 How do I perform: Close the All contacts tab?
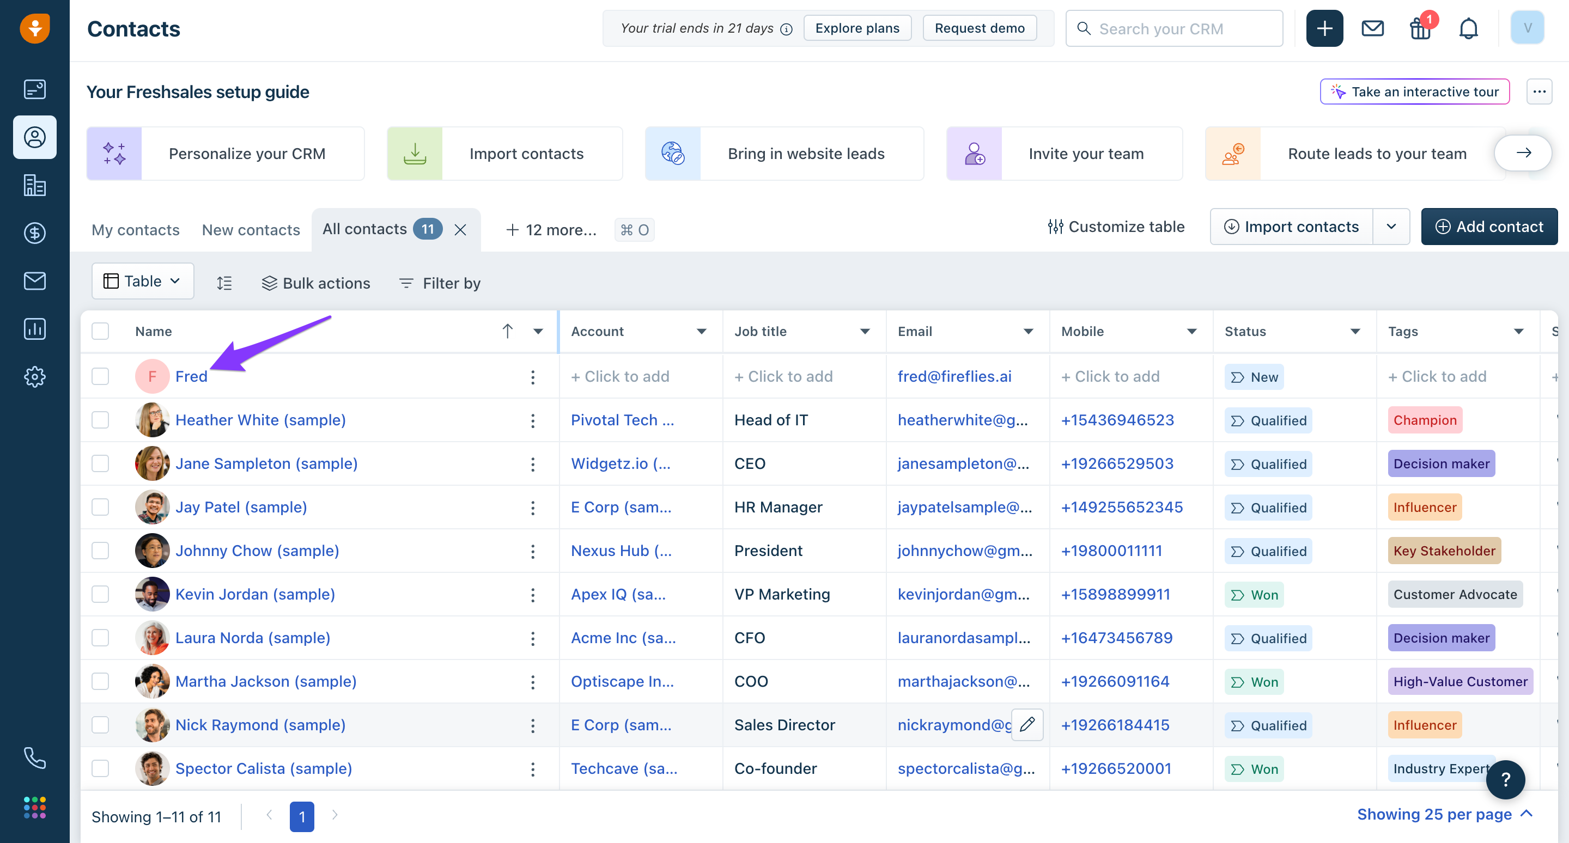[460, 229]
